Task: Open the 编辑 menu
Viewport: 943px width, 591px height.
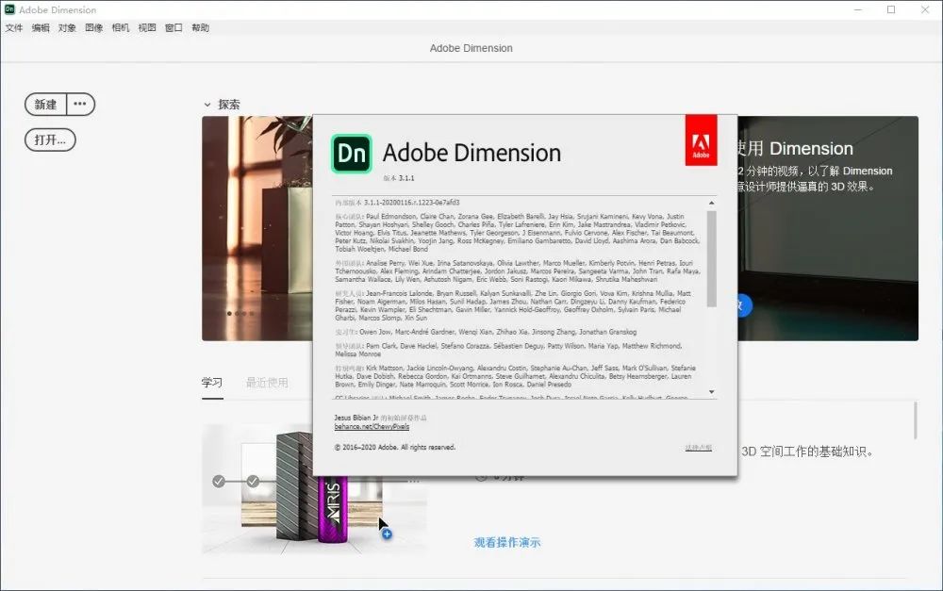Action: pyautogui.click(x=41, y=27)
